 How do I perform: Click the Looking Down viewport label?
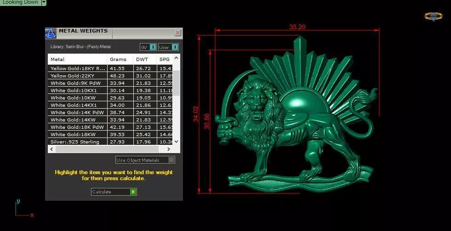click(x=20, y=2)
